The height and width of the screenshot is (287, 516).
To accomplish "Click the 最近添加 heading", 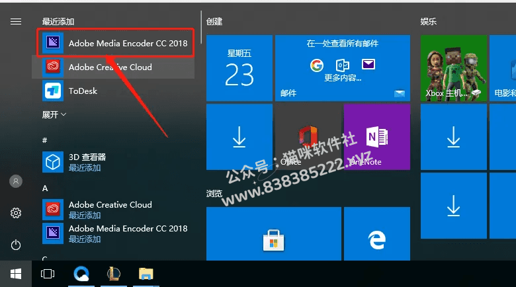I will pos(58,22).
